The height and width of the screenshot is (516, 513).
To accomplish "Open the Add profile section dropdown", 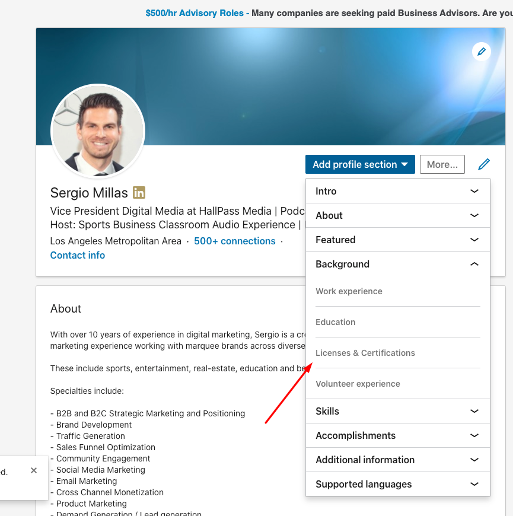I will click(x=360, y=164).
